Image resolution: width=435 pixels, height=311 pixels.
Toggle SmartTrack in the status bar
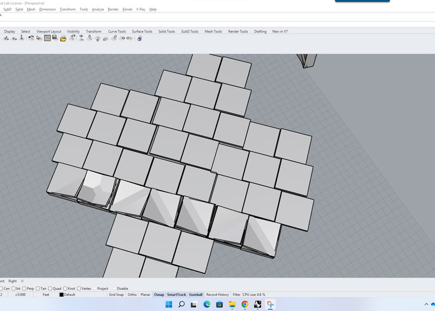click(176, 295)
